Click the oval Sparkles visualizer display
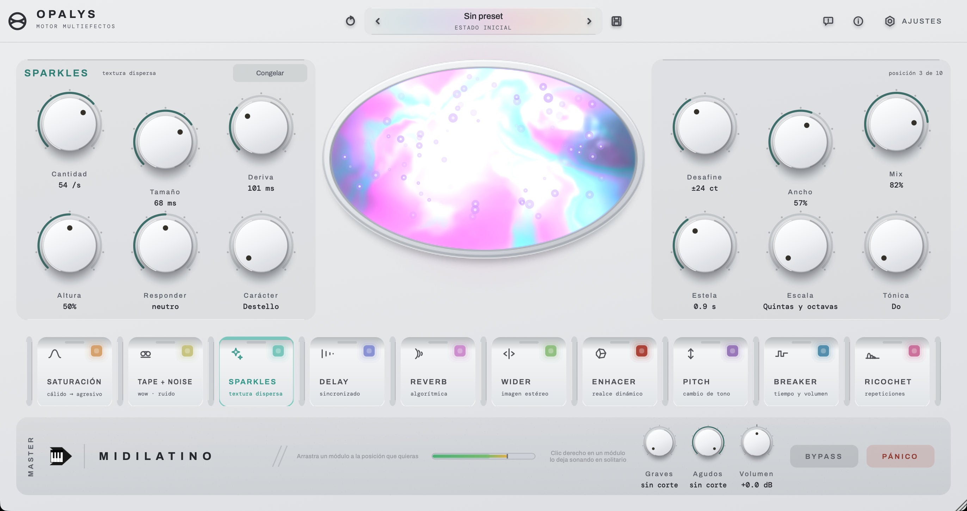The width and height of the screenshot is (967, 511). (x=483, y=159)
